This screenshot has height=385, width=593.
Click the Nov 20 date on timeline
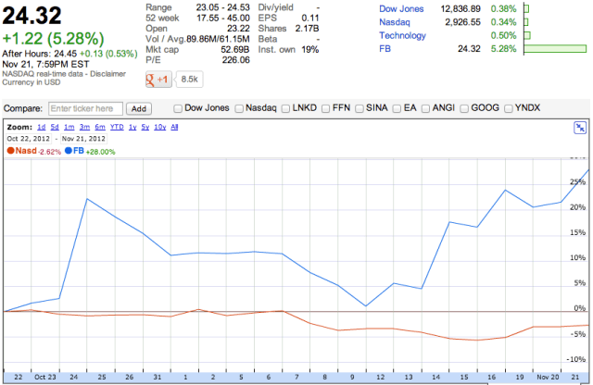[x=548, y=377]
